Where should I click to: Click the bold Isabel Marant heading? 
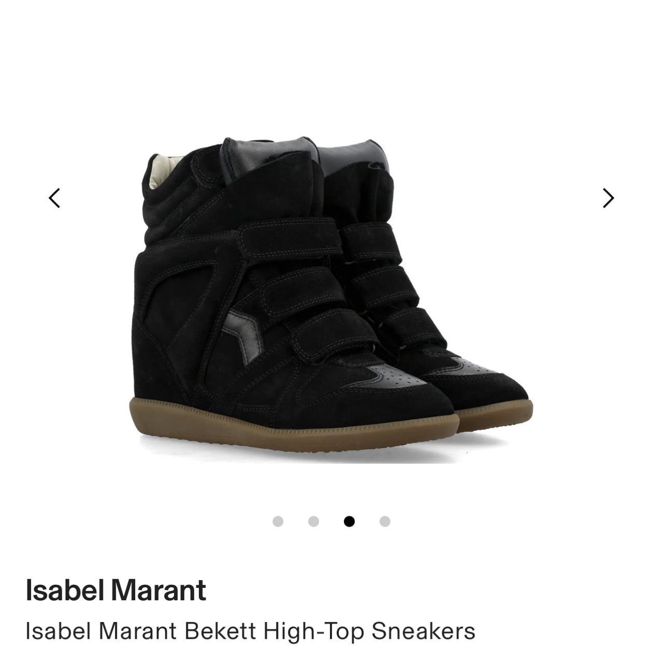click(116, 590)
